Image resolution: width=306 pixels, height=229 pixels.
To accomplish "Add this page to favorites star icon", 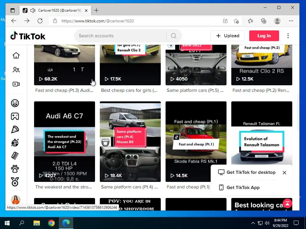I will [x=236, y=21].
